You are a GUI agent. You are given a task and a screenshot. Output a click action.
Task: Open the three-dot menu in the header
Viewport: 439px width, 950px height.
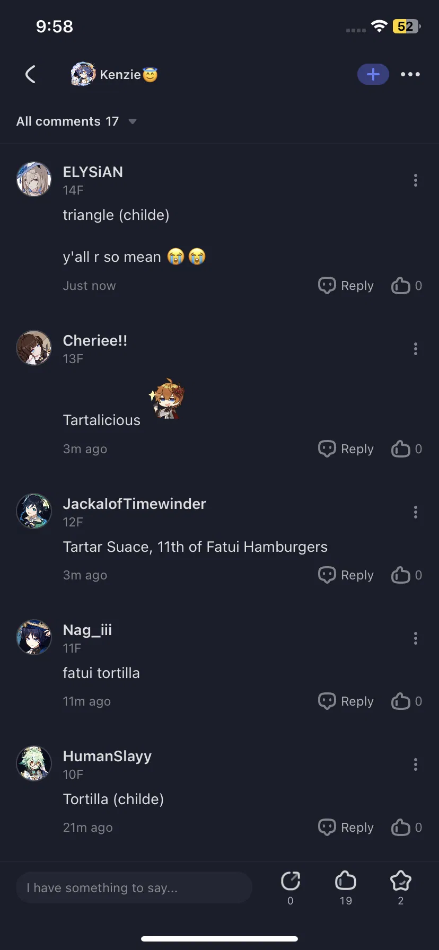coord(410,75)
